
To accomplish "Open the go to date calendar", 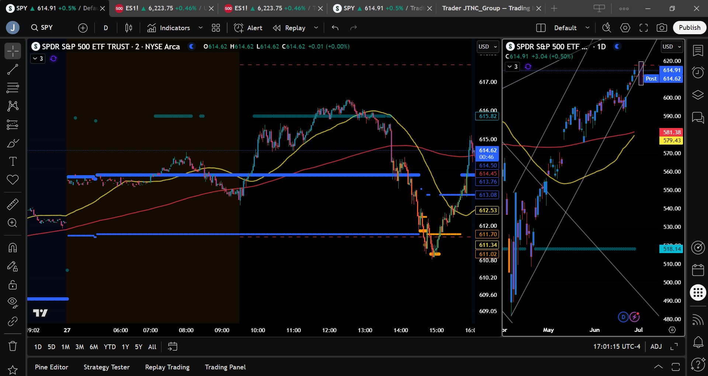I will 173,347.
